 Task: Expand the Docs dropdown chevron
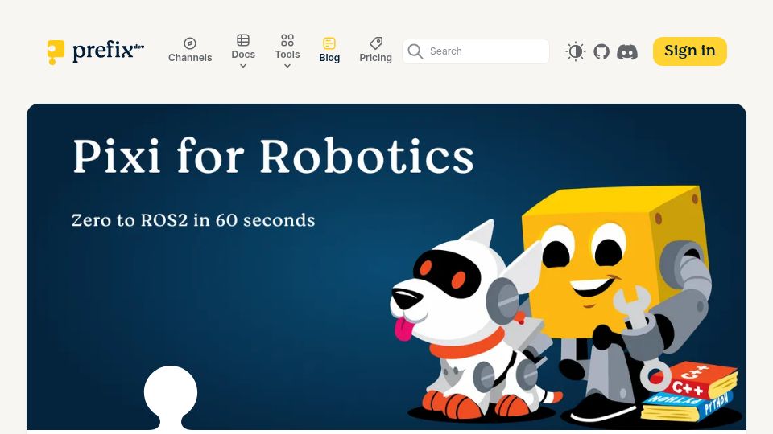(243, 66)
